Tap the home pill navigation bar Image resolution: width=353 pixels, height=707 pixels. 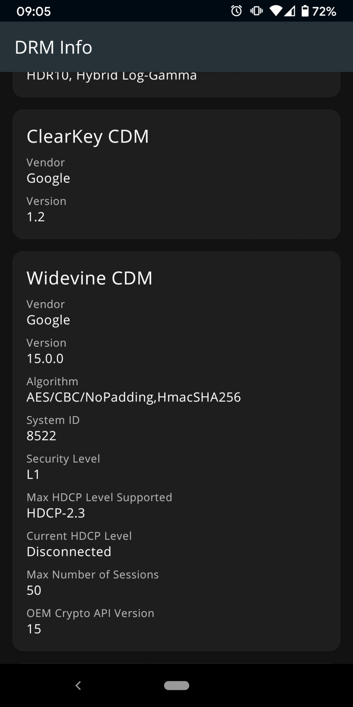coord(176,686)
